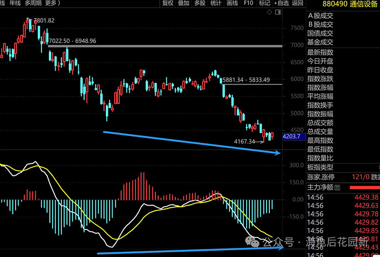Switch to 年线 period tab
The image size is (380, 257).
pos(15,3)
